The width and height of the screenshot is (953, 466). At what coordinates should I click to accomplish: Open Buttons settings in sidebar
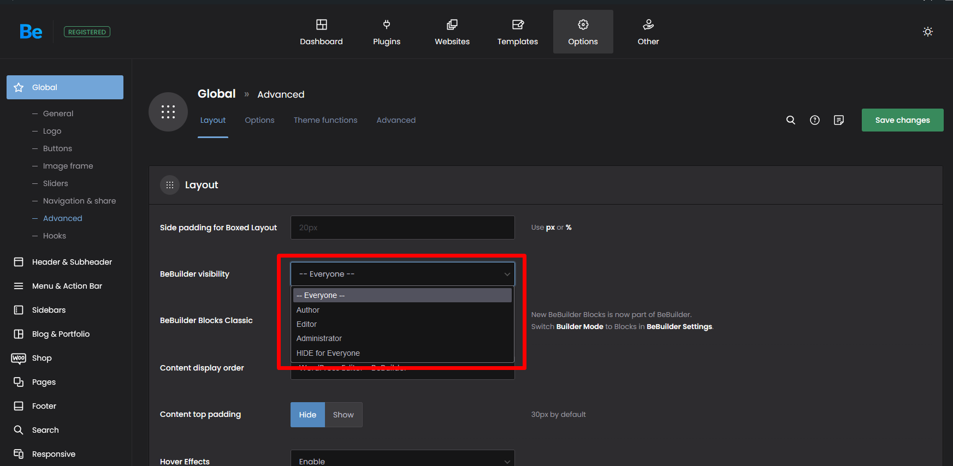click(x=57, y=148)
